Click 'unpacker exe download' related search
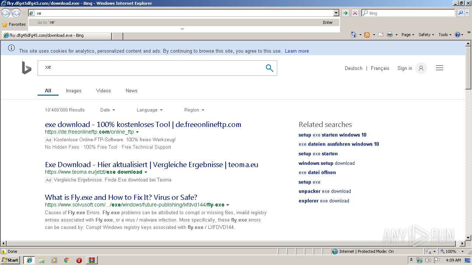472x265 pixels. pyautogui.click(x=325, y=191)
